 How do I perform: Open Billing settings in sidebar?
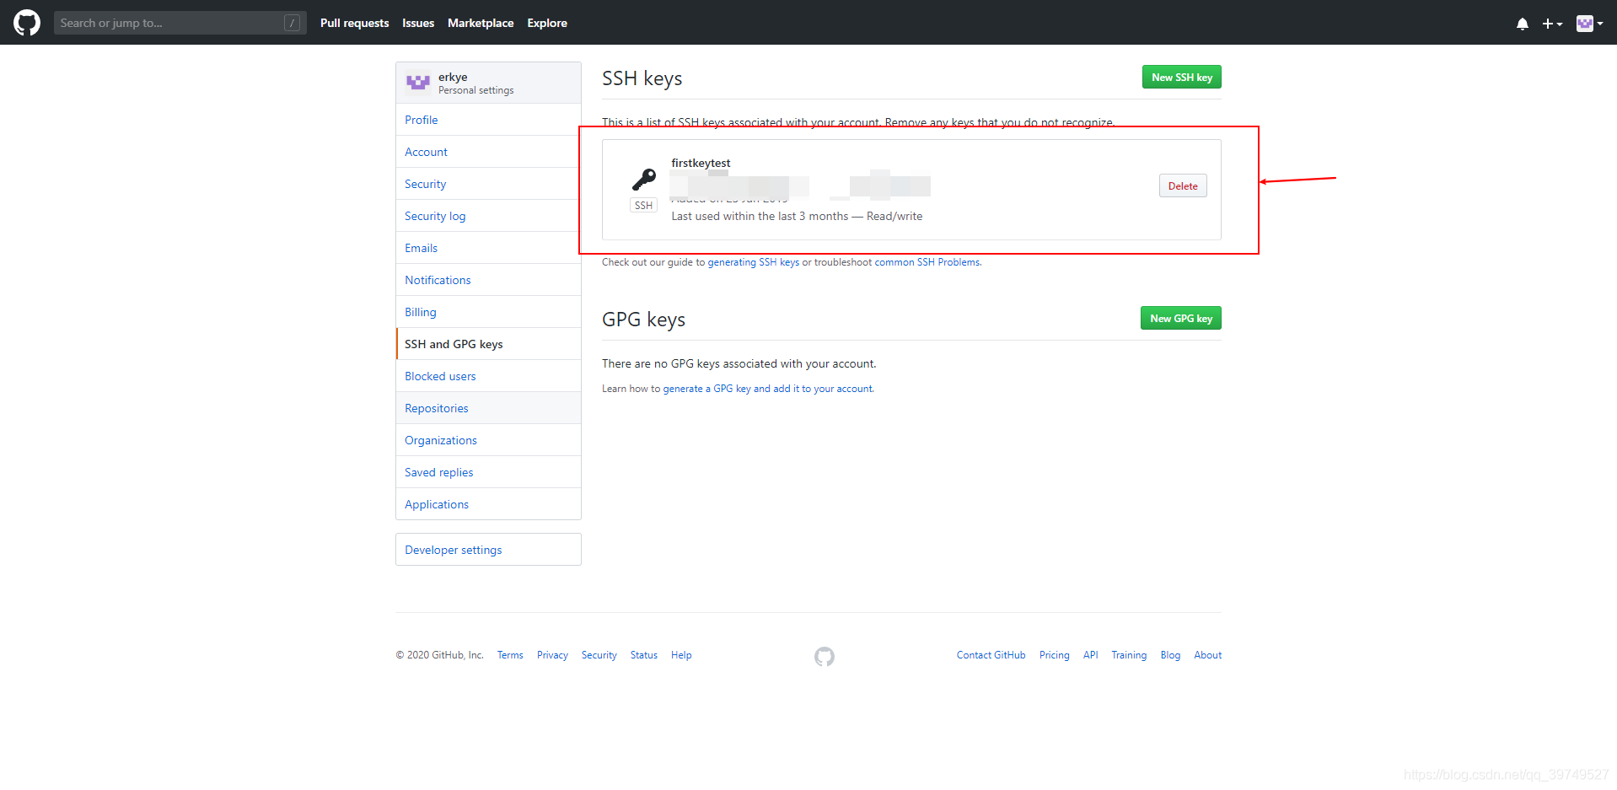(488, 312)
